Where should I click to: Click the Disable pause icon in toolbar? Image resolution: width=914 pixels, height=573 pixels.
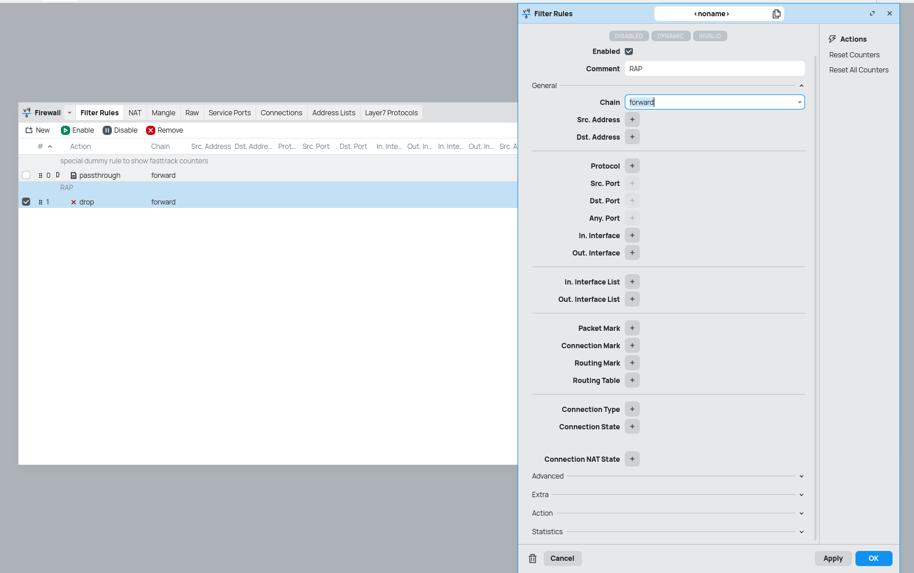coord(107,130)
